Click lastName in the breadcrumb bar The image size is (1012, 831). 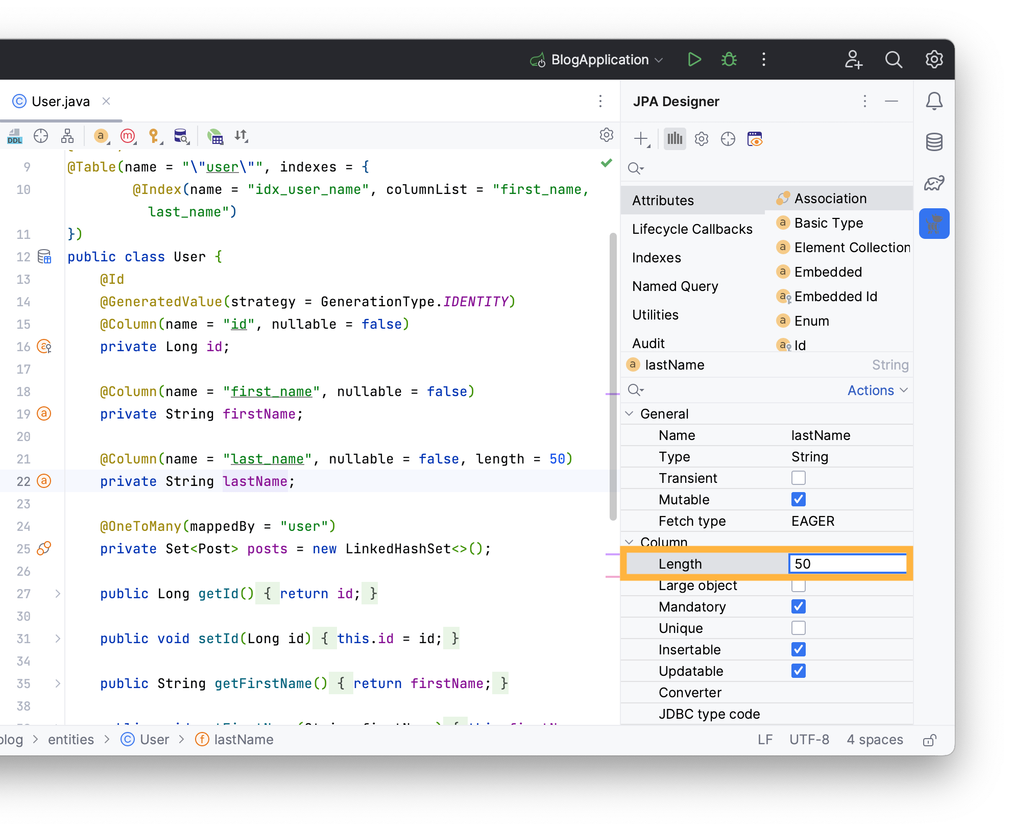click(x=243, y=739)
